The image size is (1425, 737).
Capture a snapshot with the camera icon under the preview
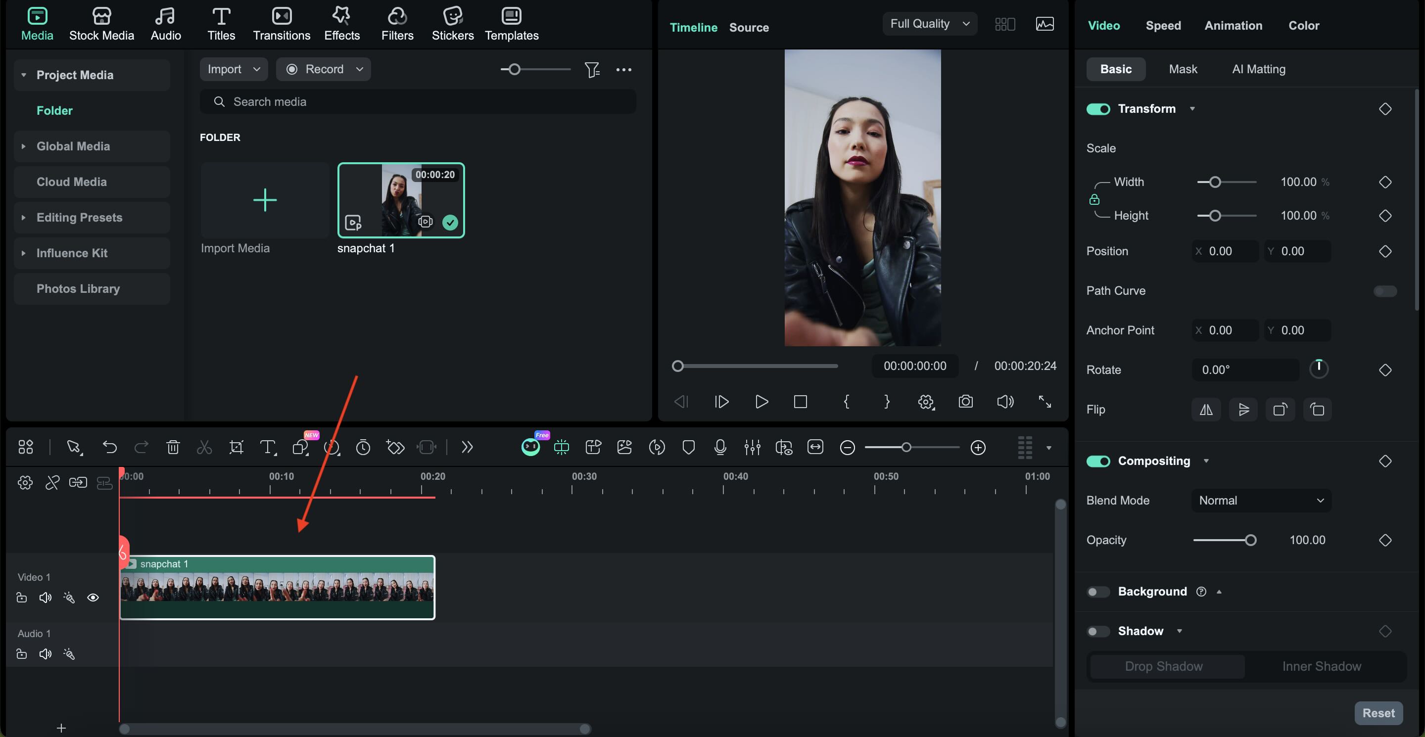(965, 402)
